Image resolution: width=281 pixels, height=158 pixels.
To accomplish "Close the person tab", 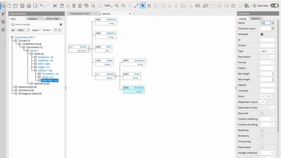I will (130, 14).
